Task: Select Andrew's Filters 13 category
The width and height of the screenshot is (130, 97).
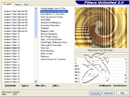Action: 12,42
